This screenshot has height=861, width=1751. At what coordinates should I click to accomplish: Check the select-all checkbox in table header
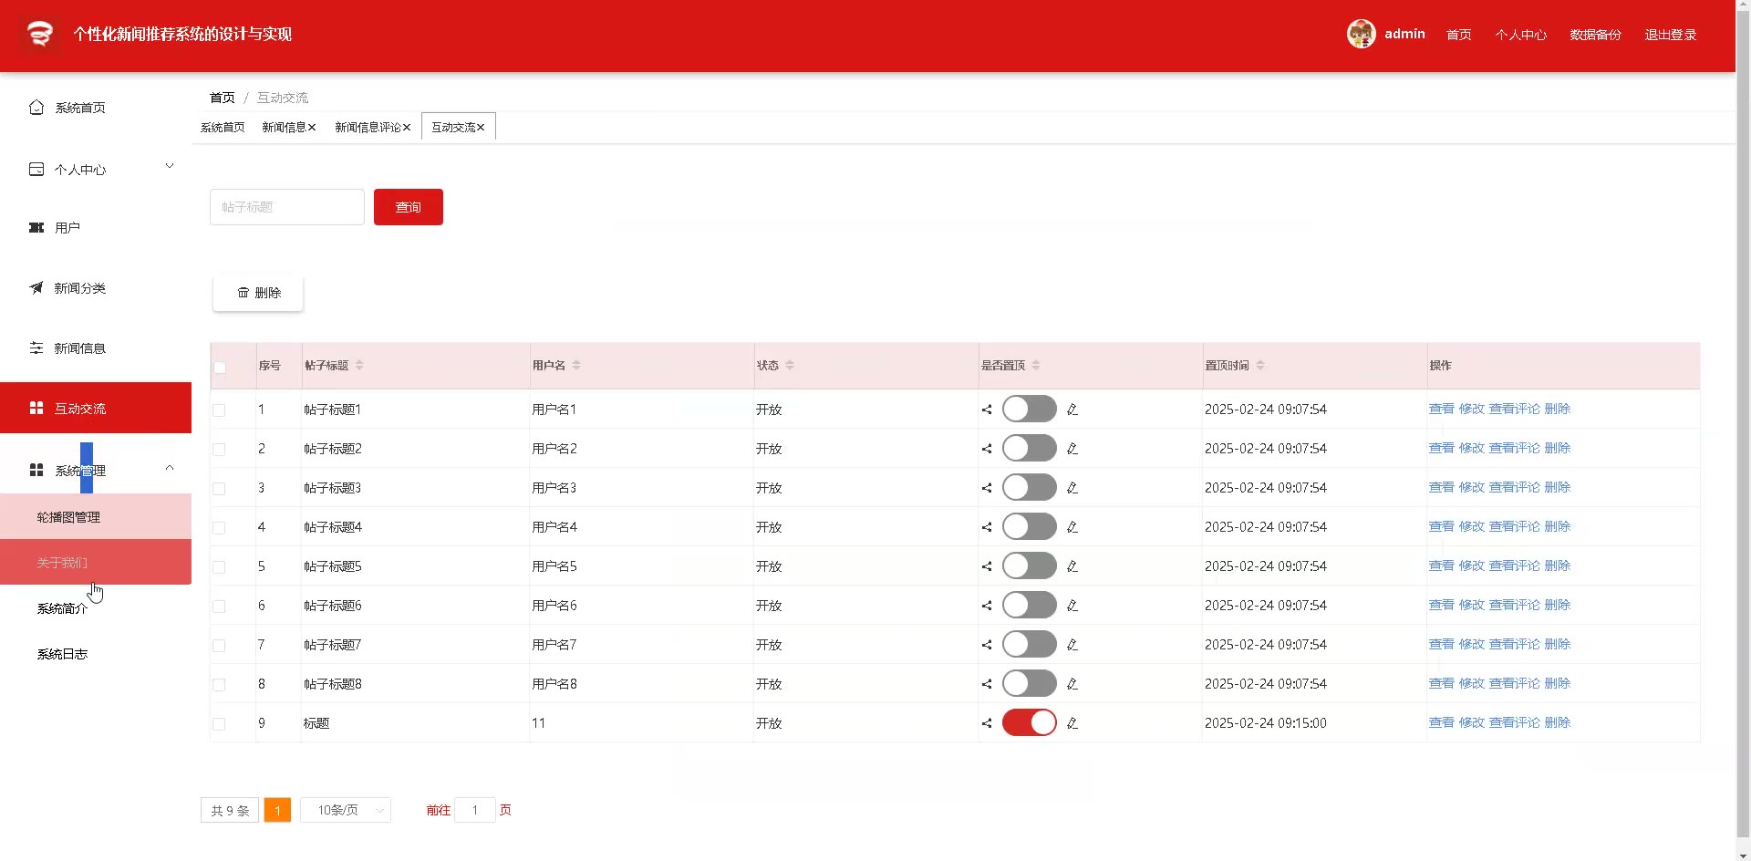[x=220, y=368]
